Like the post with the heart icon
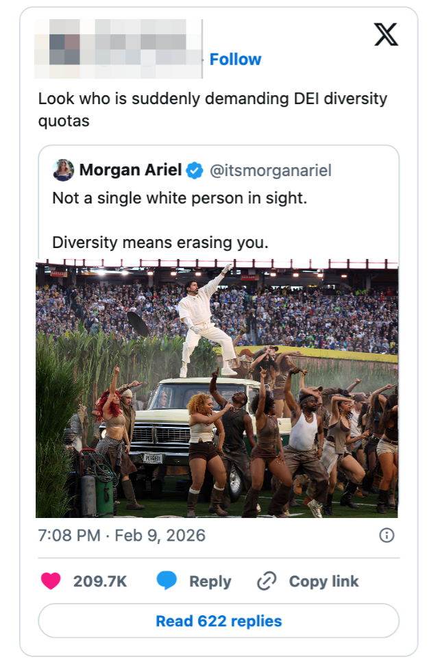Viewport: 440px width, 666px height. tap(51, 581)
